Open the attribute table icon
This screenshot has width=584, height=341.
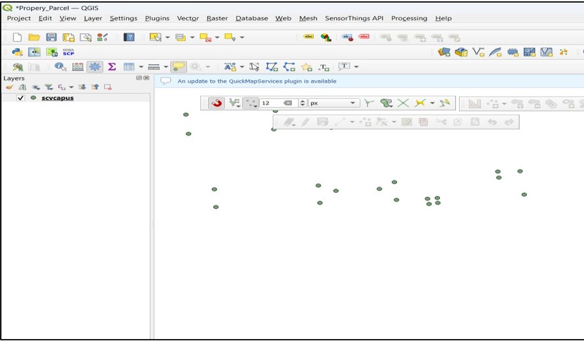click(129, 67)
